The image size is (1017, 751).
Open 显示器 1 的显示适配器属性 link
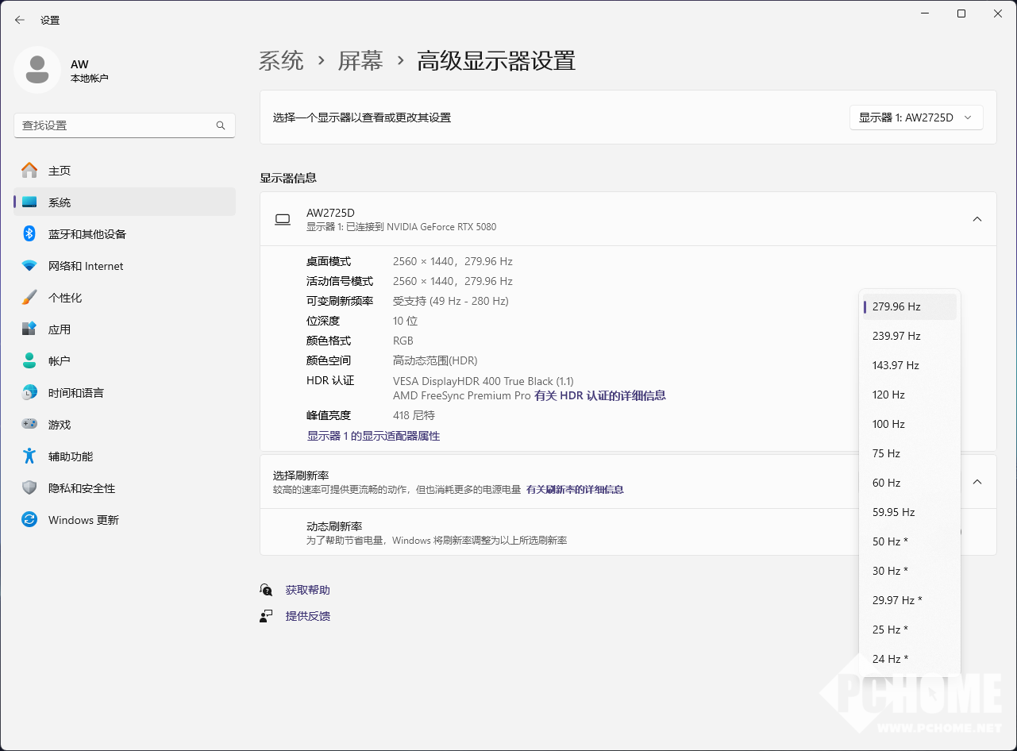(x=373, y=436)
